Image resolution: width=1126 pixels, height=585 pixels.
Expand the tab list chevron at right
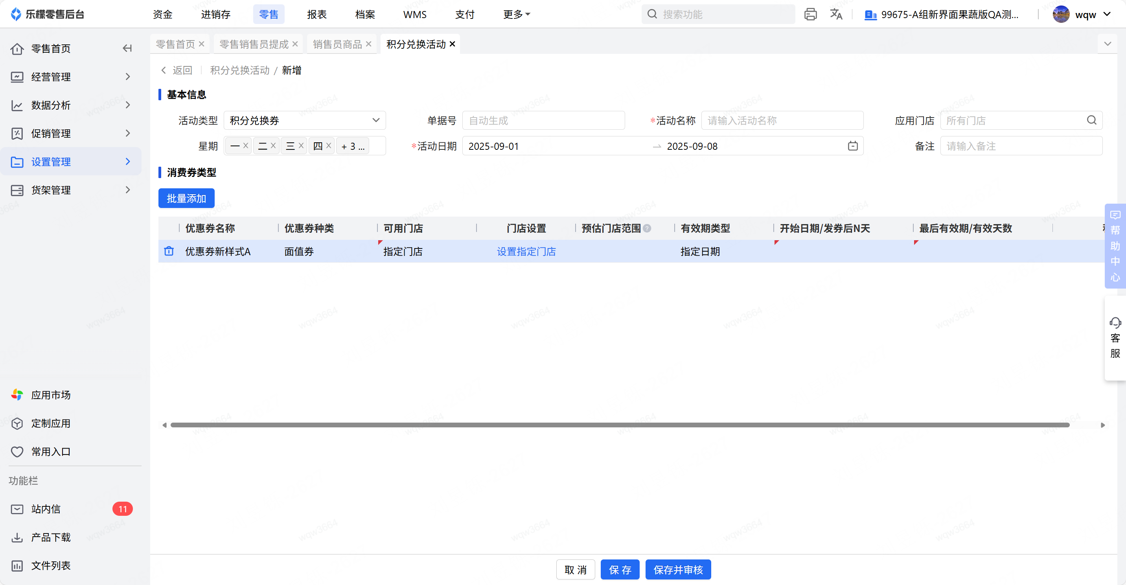[x=1107, y=44]
